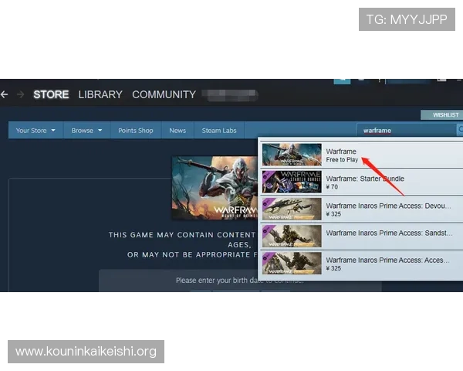Open the News section
Image resolution: width=463 pixels, height=371 pixels.
tap(177, 131)
